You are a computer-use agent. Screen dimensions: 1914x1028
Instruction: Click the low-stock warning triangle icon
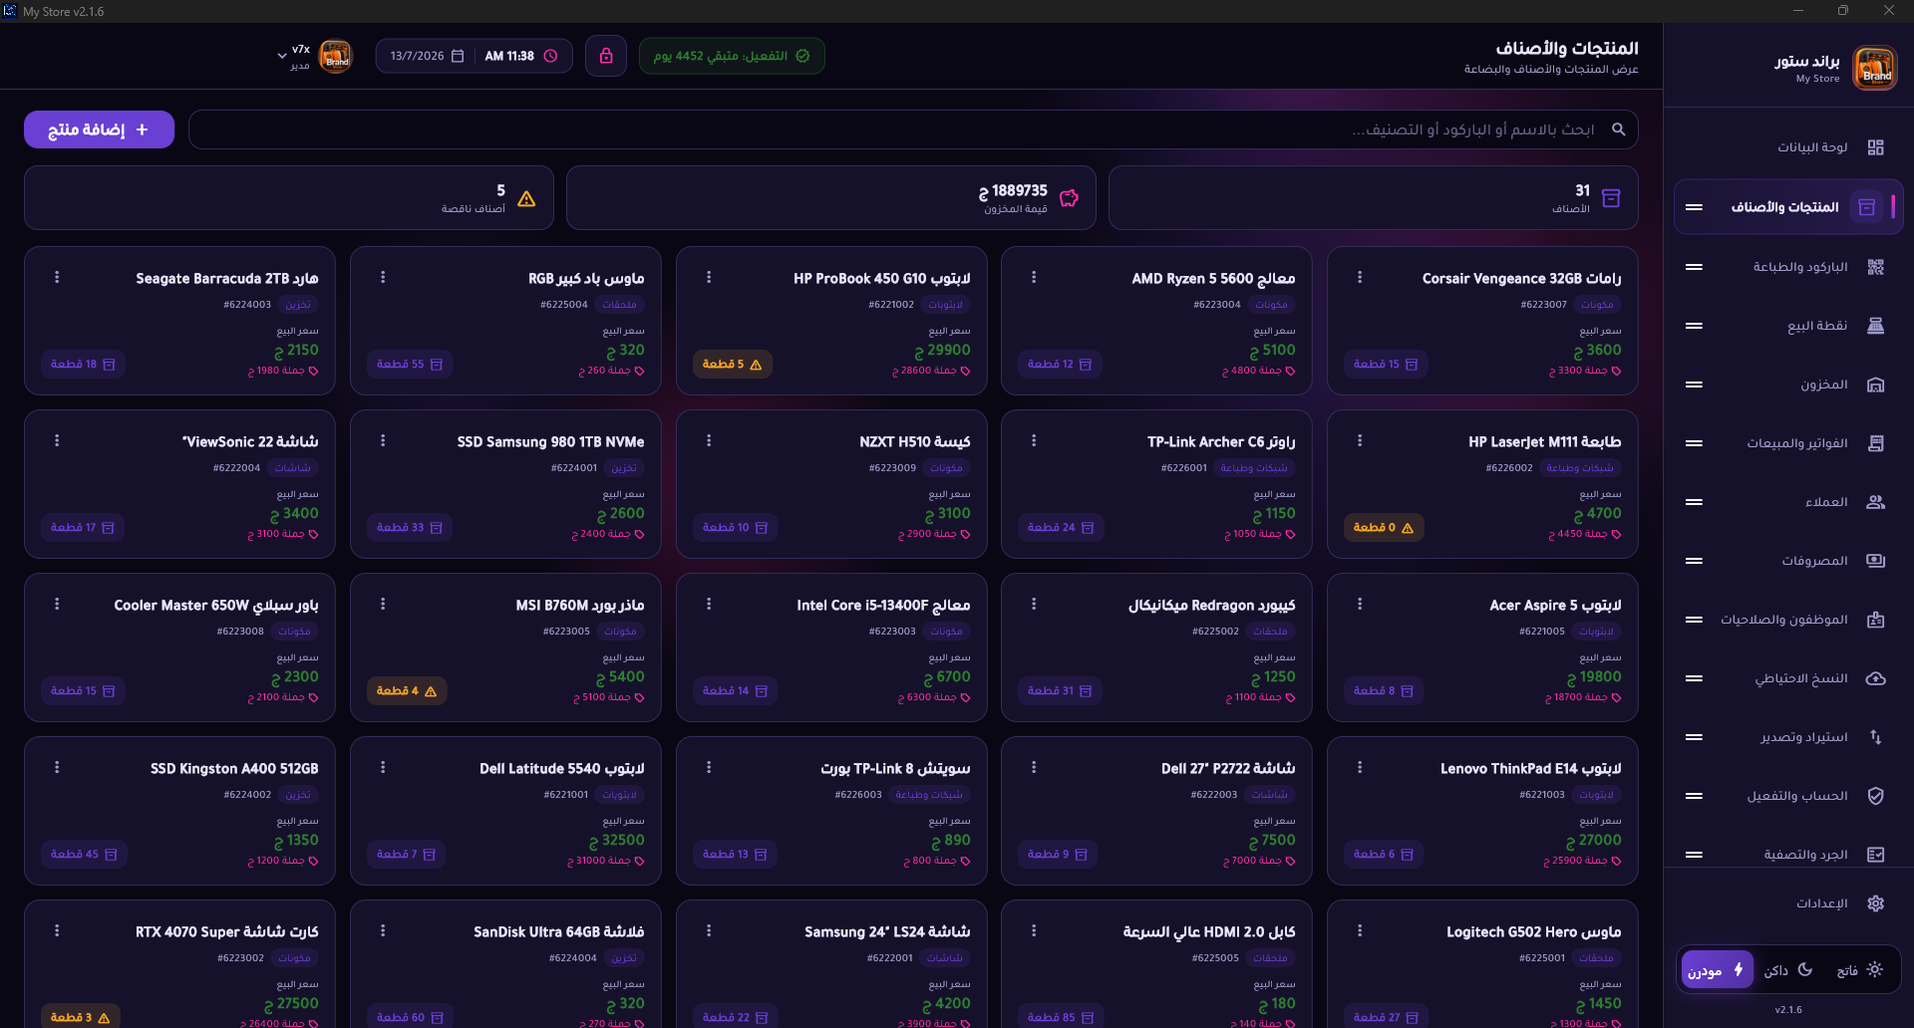pyautogui.click(x=526, y=199)
